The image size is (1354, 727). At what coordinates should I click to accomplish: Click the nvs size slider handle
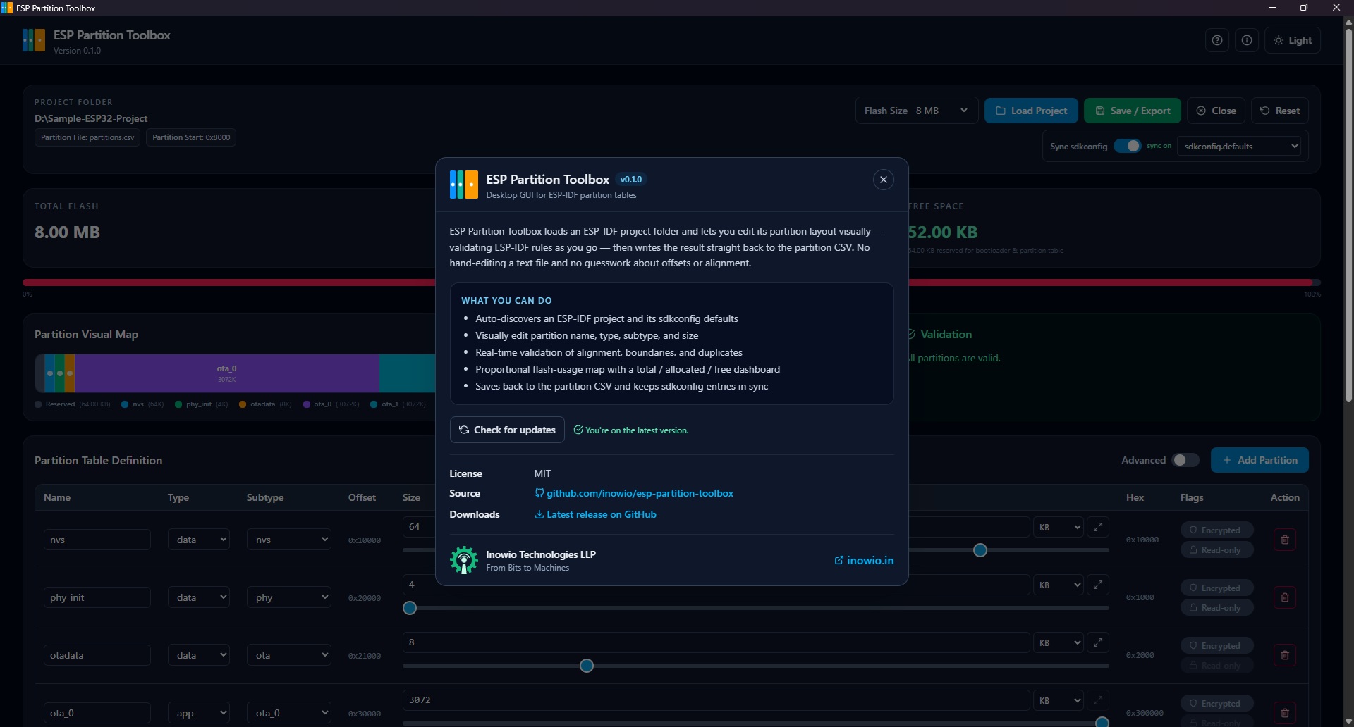pos(980,550)
